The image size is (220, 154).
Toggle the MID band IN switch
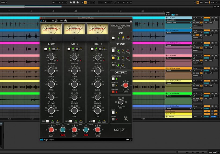[69, 49]
